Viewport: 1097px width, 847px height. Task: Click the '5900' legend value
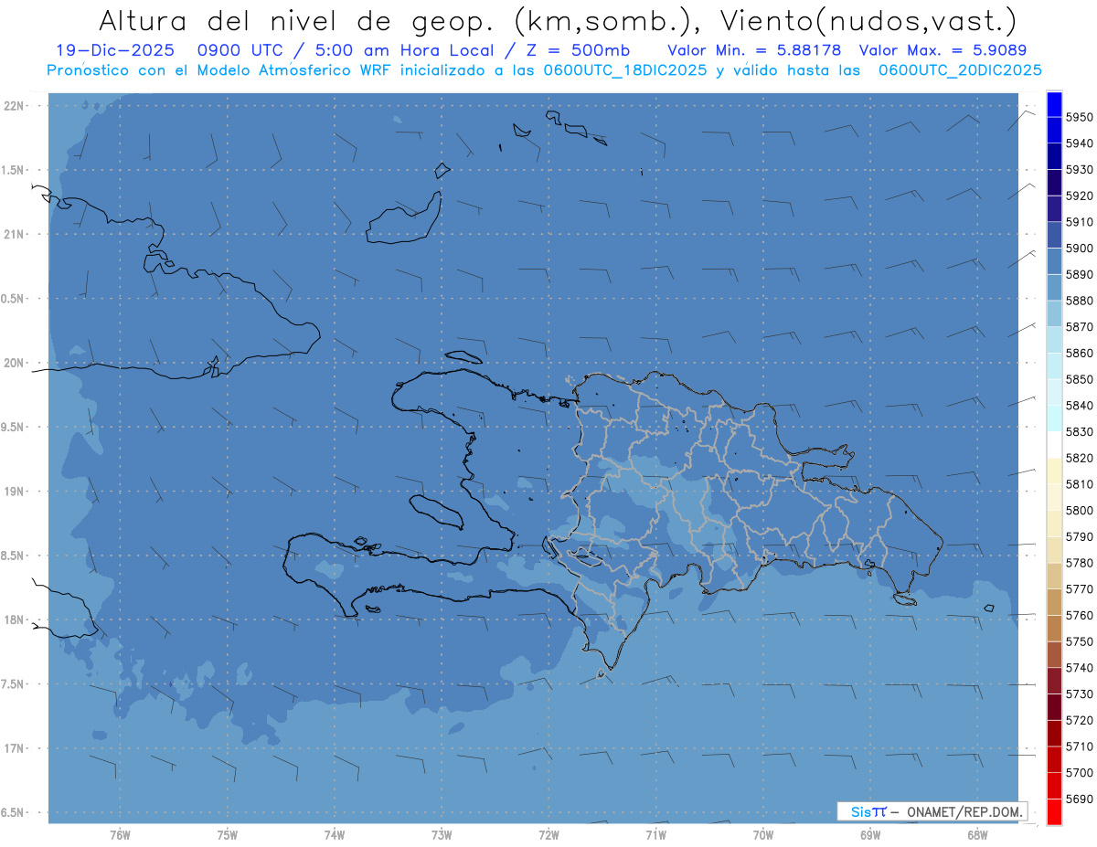[1079, 249]
